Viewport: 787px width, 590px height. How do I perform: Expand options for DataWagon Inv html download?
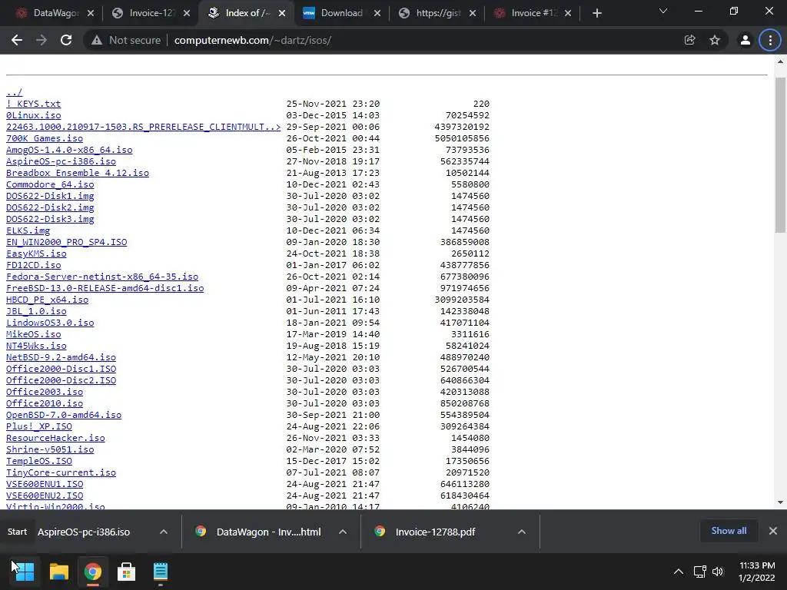coord(343,532)
